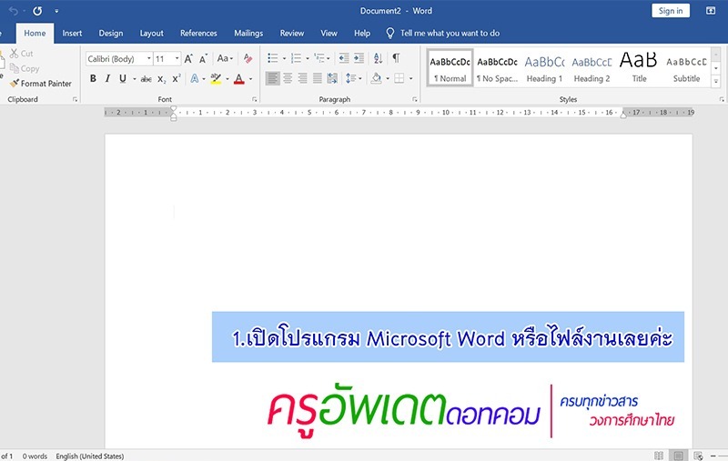Click the Cut command

coord(21,54)
